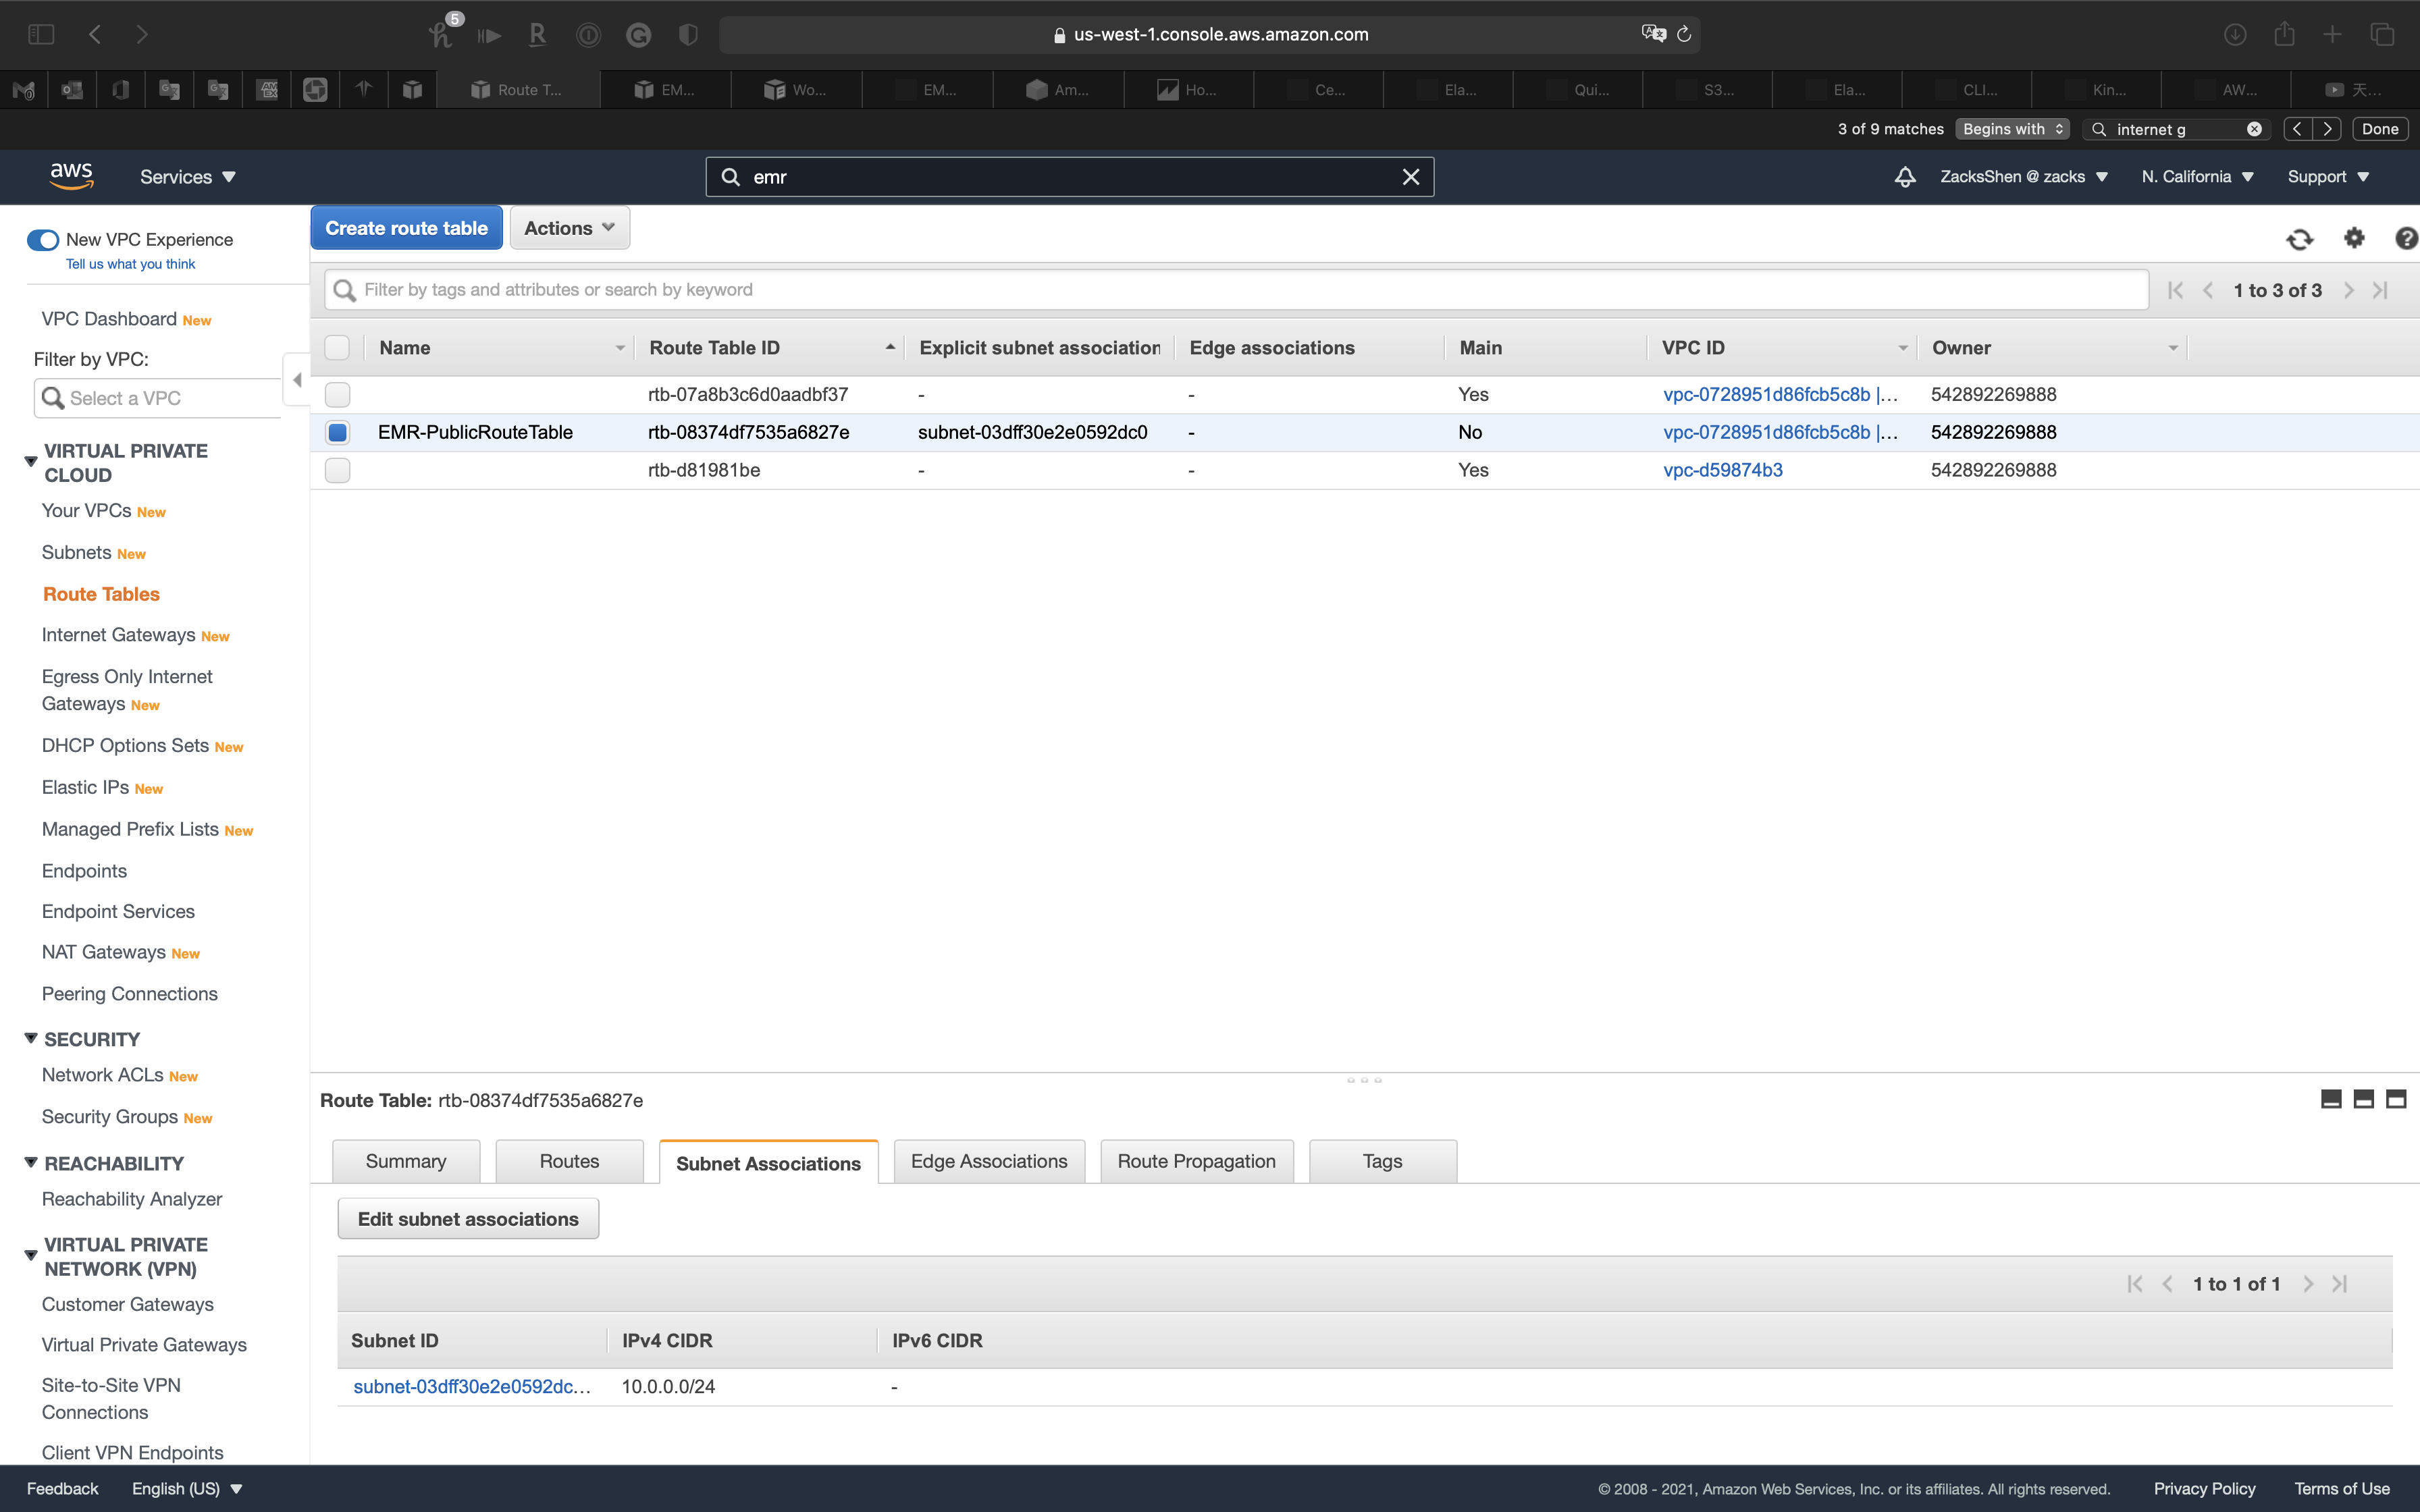
Task: Click the AWS logo home icon
Action: [x=71, y=176]
